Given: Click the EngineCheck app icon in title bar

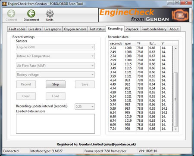Looking at the screenshot, I should click(x=4, y=4).
